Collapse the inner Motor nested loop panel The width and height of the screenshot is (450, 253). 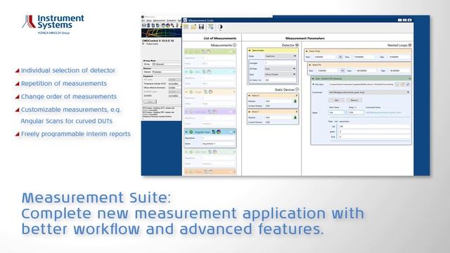[x=310, y=65]
